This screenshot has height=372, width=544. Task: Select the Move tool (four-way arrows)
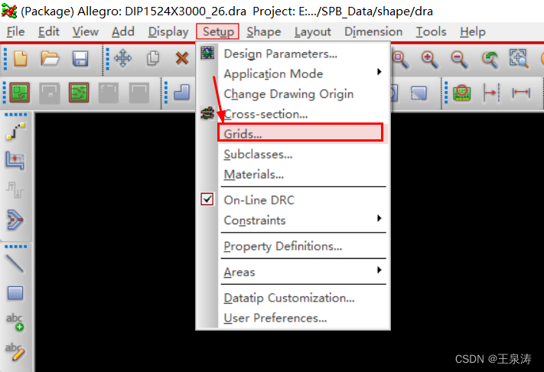[x=122, y=58]
